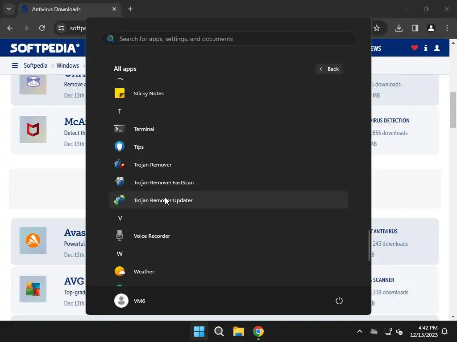The height and width of the screenshot is (342, 457).
Task: Jump to letter V in the app list
Action: coord(120,218)
